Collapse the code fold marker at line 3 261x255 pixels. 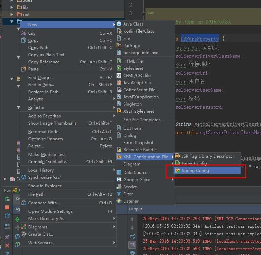pyautogui.click(x=143, y=13)
